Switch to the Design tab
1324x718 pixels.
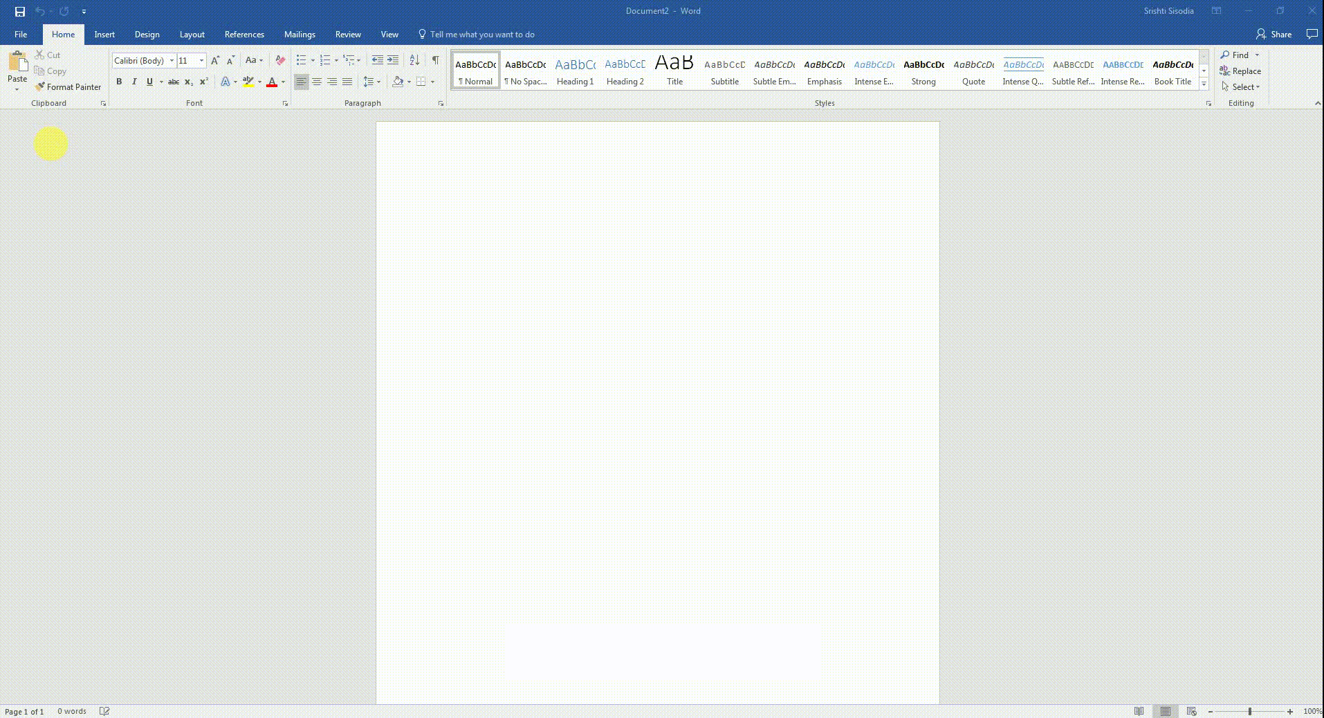147,35
